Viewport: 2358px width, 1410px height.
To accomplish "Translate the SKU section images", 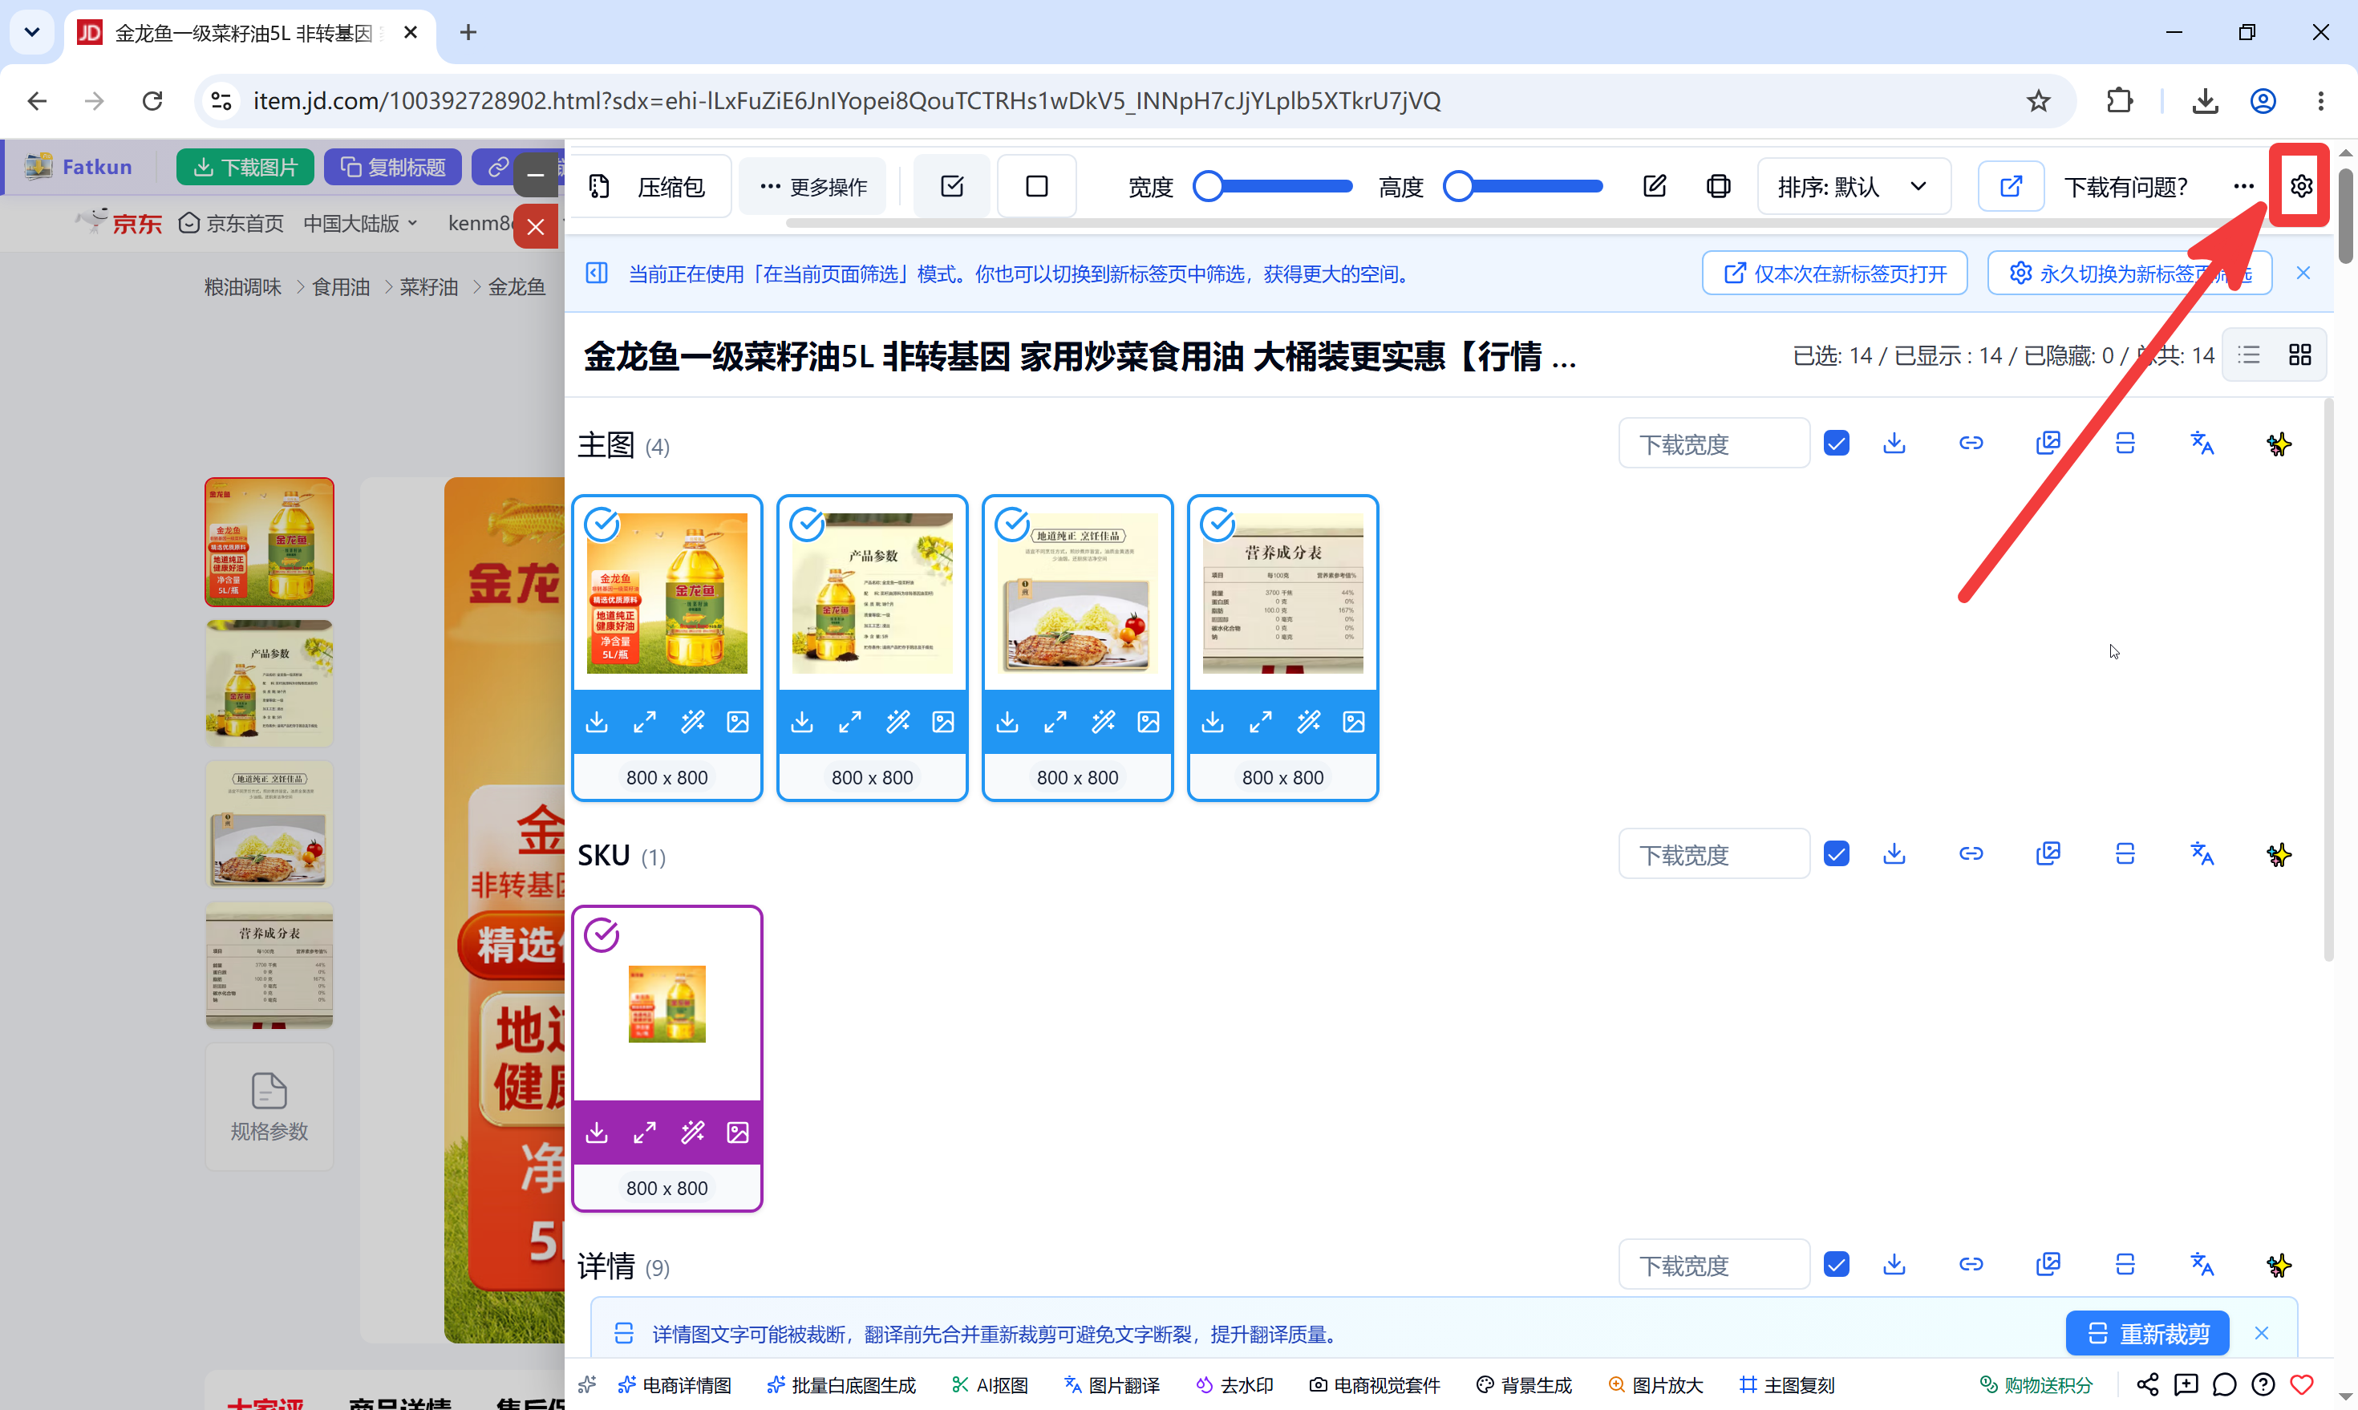I will [x=2202, y=854].
